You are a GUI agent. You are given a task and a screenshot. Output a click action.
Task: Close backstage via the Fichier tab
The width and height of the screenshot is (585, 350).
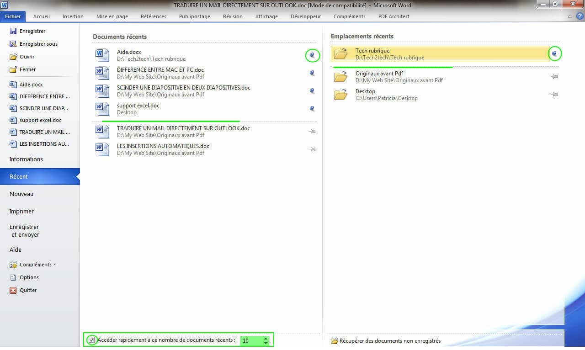pos(13,16)
